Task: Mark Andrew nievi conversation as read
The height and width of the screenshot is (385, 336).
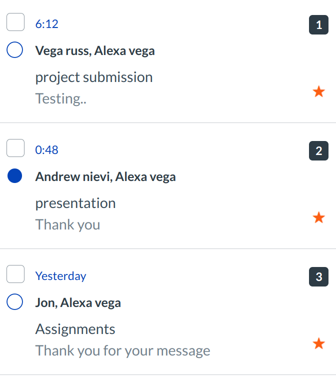Action: click(x=15, y=176)
